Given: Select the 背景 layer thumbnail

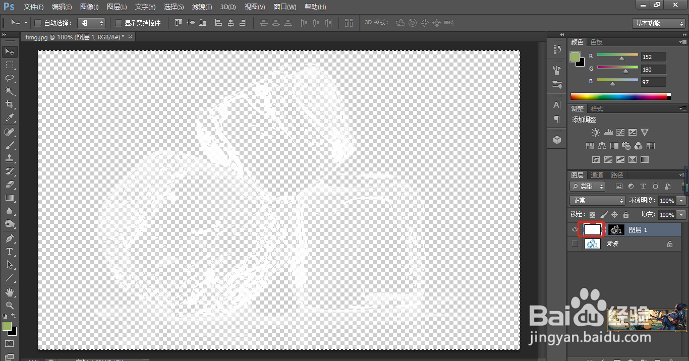Looking at the screenshot, I should tap(593, 244).
